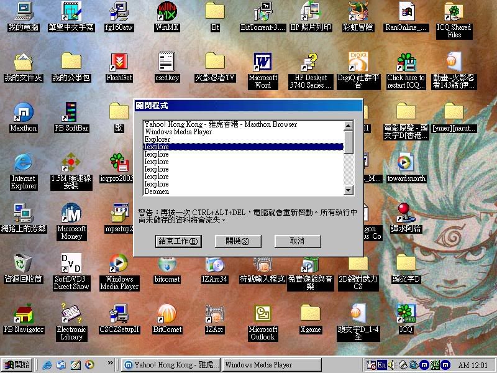Select the FlashGet desktop icon
The image size is (497, 373).
[119, 63]
